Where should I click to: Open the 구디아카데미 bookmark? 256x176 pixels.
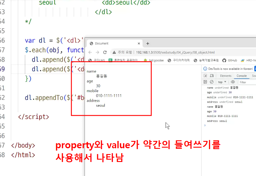(x=179, y=60)
